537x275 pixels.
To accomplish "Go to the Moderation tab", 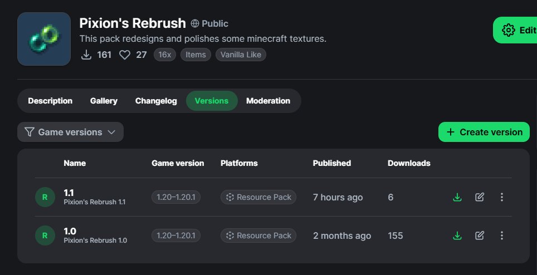I will (x=268, y=101).
